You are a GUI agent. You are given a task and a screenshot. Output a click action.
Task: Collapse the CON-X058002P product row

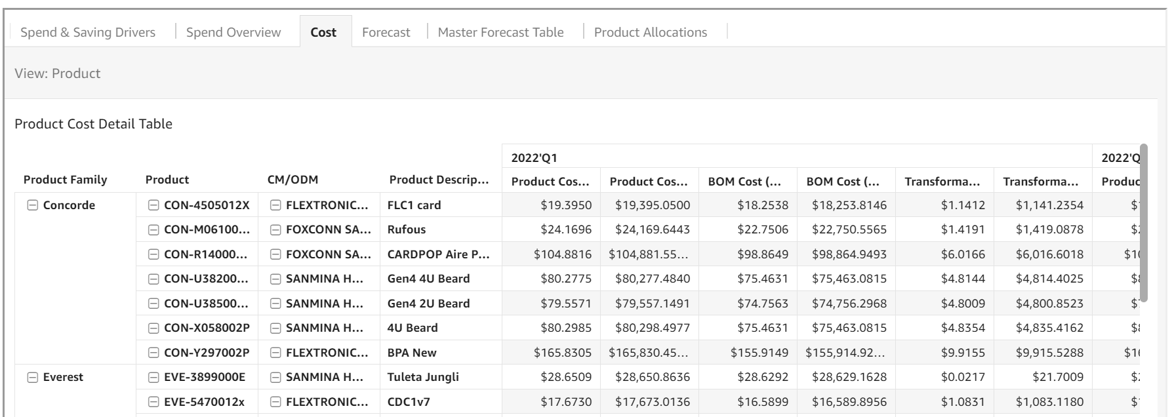point(153,328)
